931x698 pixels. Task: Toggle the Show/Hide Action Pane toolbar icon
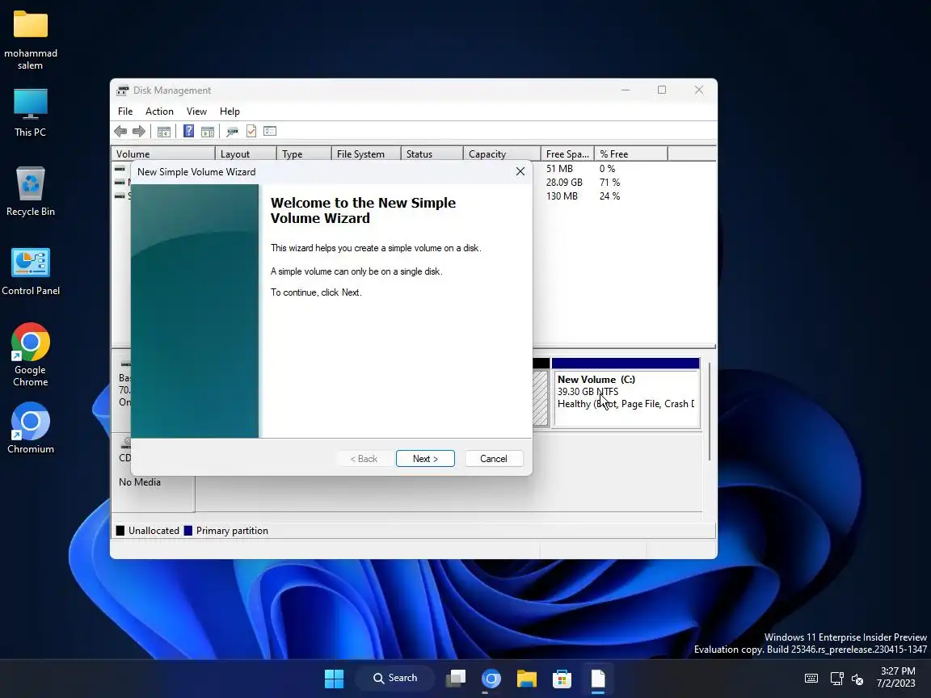pos(207,131)
